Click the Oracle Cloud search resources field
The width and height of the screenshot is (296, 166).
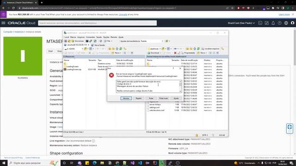click(x=98, y=23)
